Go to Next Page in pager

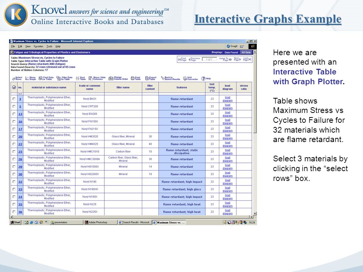coord(237,59)
